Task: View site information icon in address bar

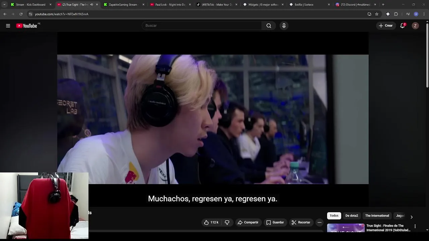Action: tap(30, 14)
